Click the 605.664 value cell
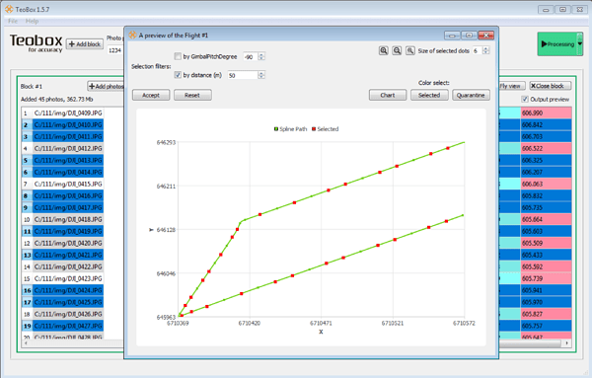This screenshot has width=592, height=378. coord(546,219)
